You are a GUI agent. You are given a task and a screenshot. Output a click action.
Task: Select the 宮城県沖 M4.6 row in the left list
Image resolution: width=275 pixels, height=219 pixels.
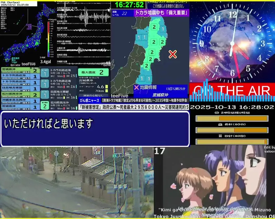tap(20, 71)
